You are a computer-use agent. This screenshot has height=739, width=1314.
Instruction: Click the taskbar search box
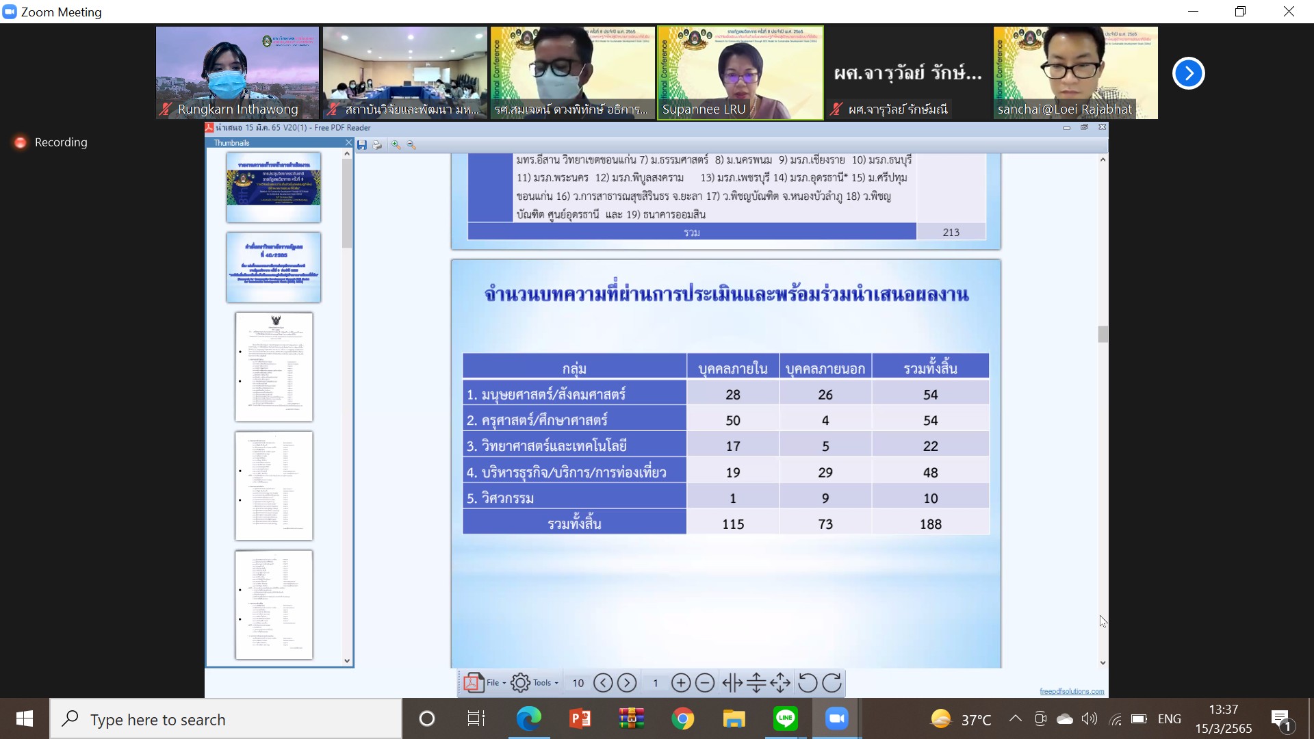pos(226,719)
